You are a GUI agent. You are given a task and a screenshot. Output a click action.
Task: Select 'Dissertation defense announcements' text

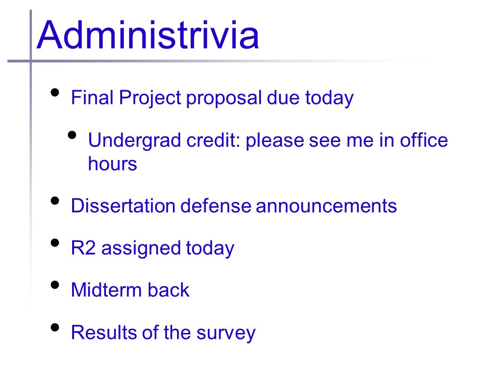(x=234, y=206)
